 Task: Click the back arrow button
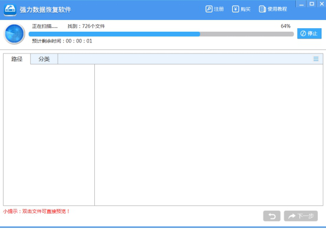272,216
